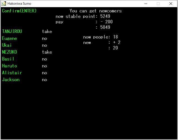Toggle the 'no' status beside Ukai
178x140 pixels.
[x=44, y=45]
